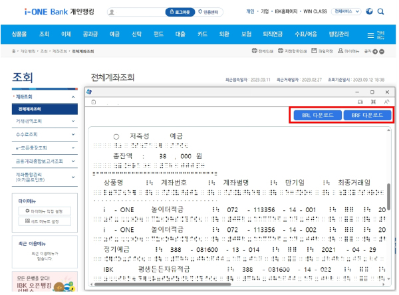Open the 전체서비스 dropdown
Screen dimensions: 399x295
click(346, 11)
